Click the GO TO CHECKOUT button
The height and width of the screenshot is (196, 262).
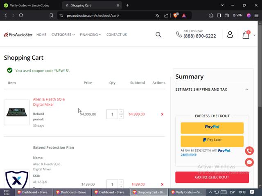coord(212,177)
